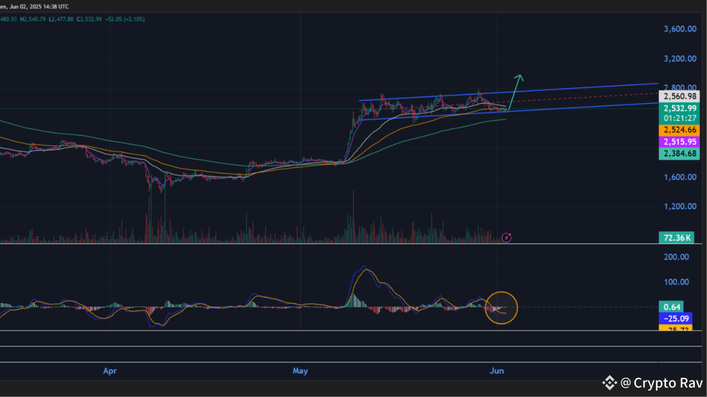Click the purple indicator value label 2,515.95
707x397 pixels.
(679, 142)
